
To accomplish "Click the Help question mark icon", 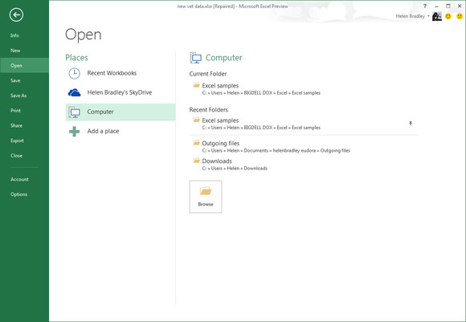I will [x=425, y=6].
